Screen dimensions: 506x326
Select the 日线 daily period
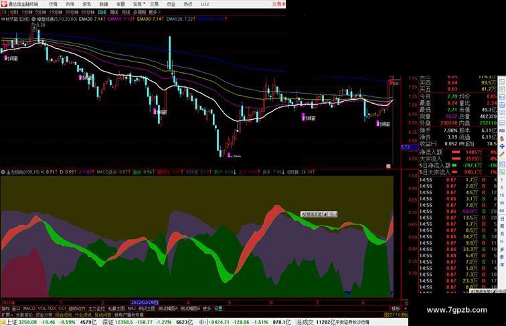tap(102, 12)
